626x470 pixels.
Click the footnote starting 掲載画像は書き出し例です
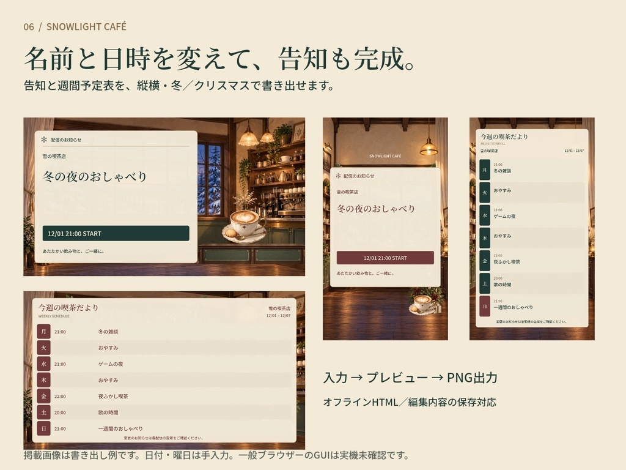click(217, 455)
